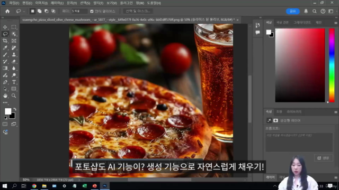Screen dimensions: 339x190
Task: Open the Change Screen Mode selector
Action: point(14,124)
